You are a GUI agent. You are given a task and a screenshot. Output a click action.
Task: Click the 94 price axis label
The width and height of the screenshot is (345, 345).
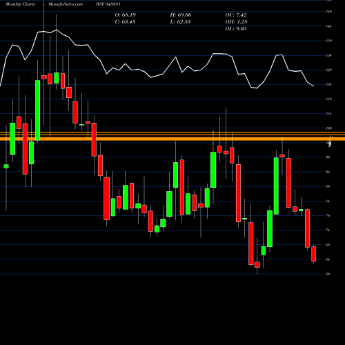click(328, 172)
